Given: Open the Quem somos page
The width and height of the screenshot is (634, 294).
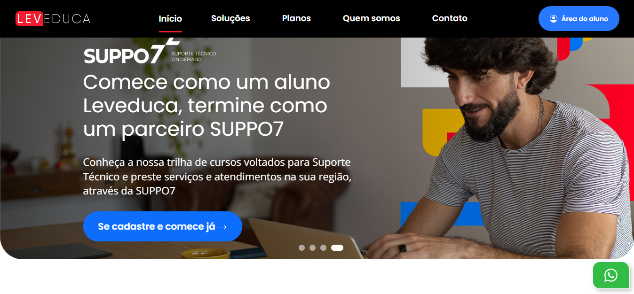Looking at the screenshot, I should (371, 18).
